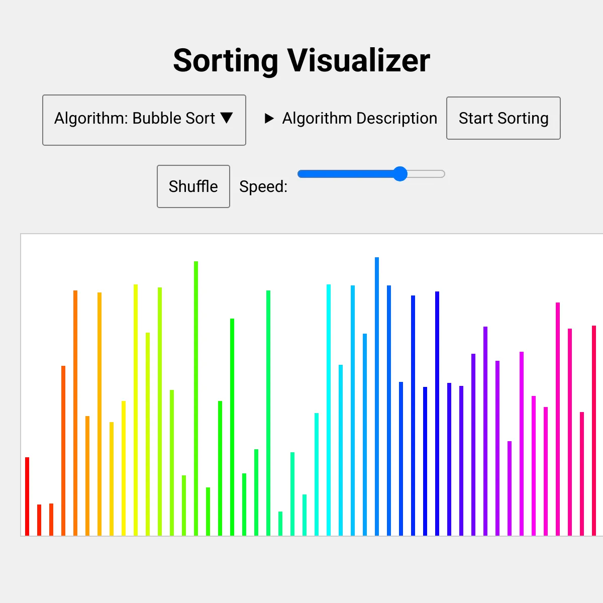603x603 pixels.
Task: Click Shuffle to randomize the bars
Action: pyautogui.click(x=193, y=186)
